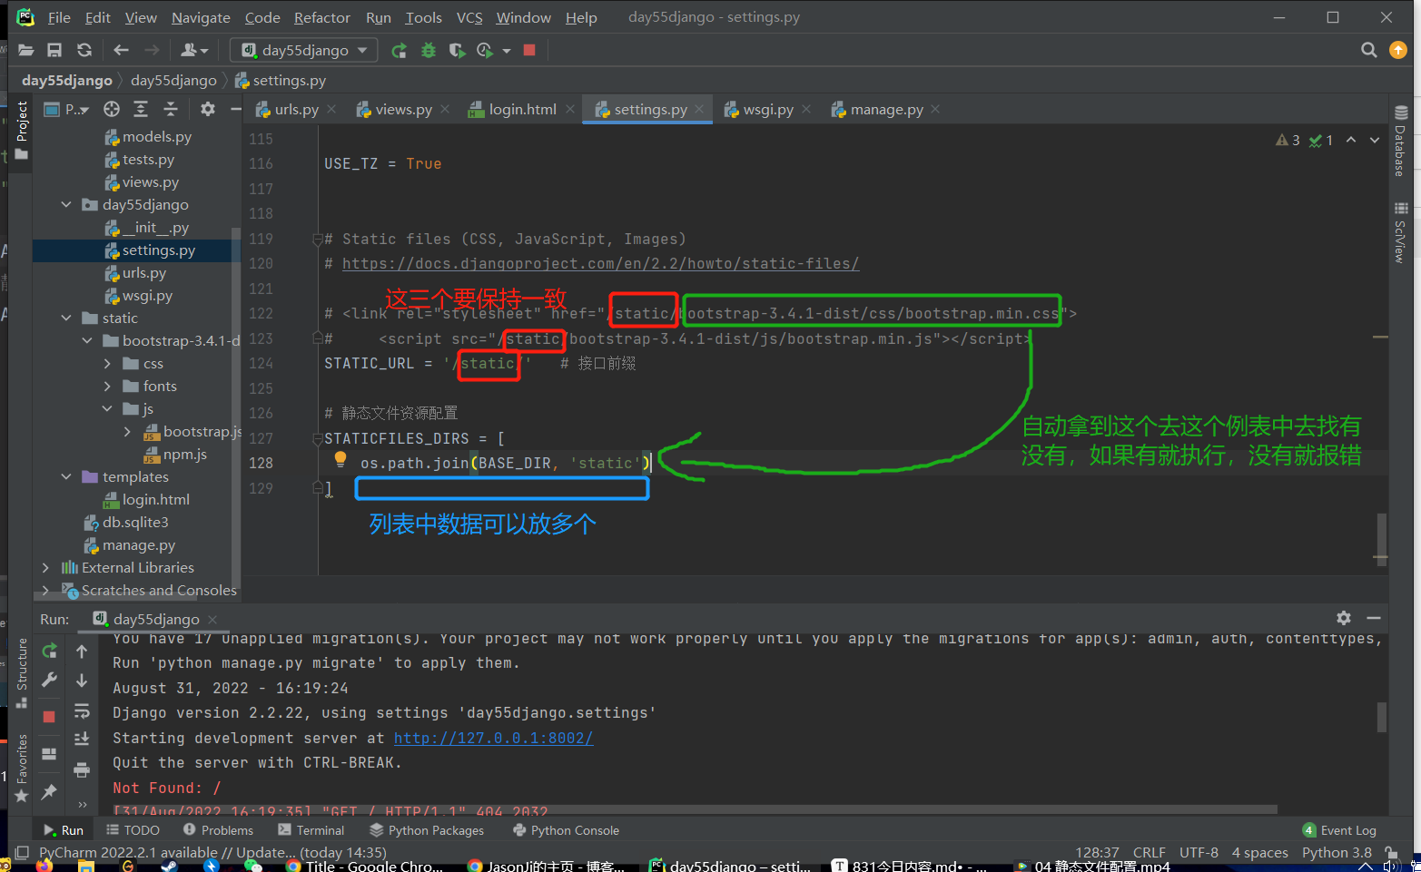1421x872 pixels.
Task: Navigate back with the left arrow icon
Action: 121,50
